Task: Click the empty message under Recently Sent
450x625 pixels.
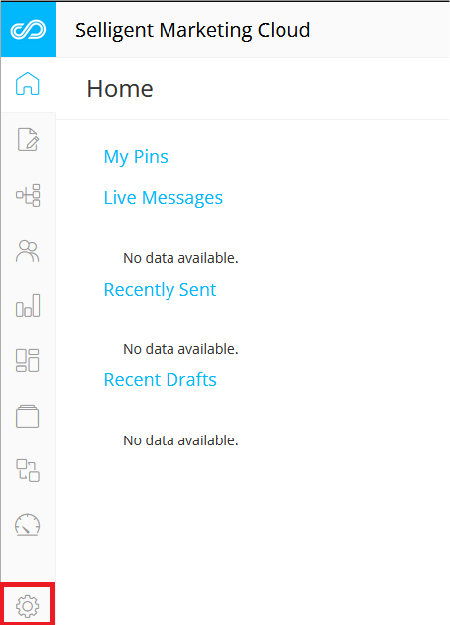Action: [180, 349]
